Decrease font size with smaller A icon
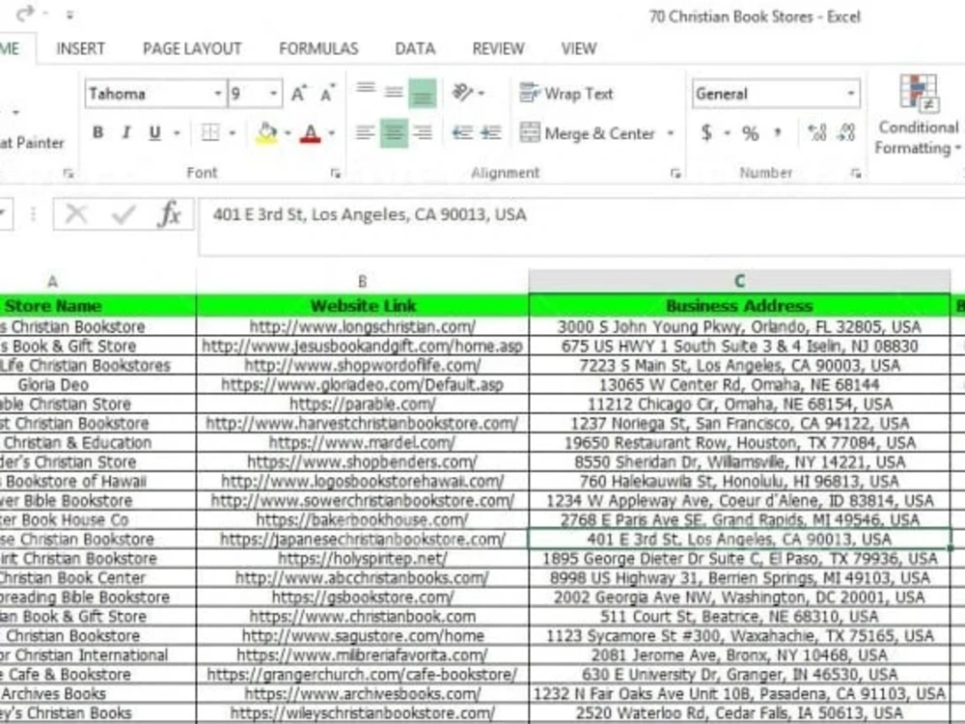965x724 pixels. point(327,94)
